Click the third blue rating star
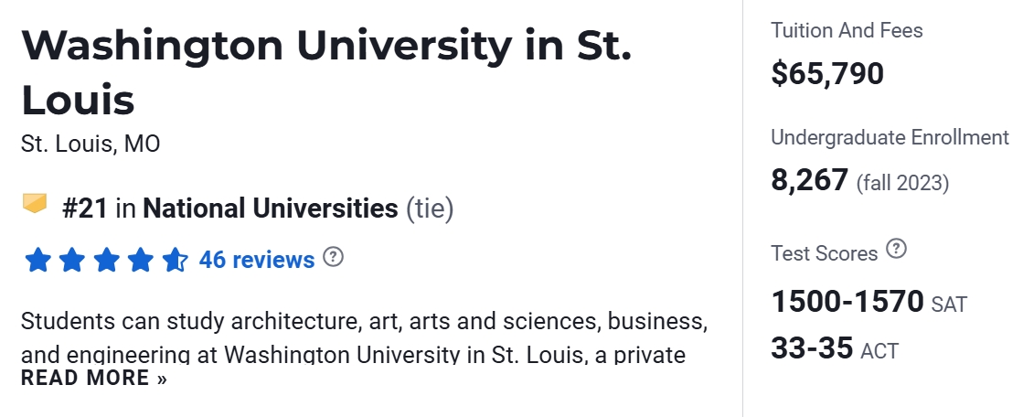 (x=106, y=261)
